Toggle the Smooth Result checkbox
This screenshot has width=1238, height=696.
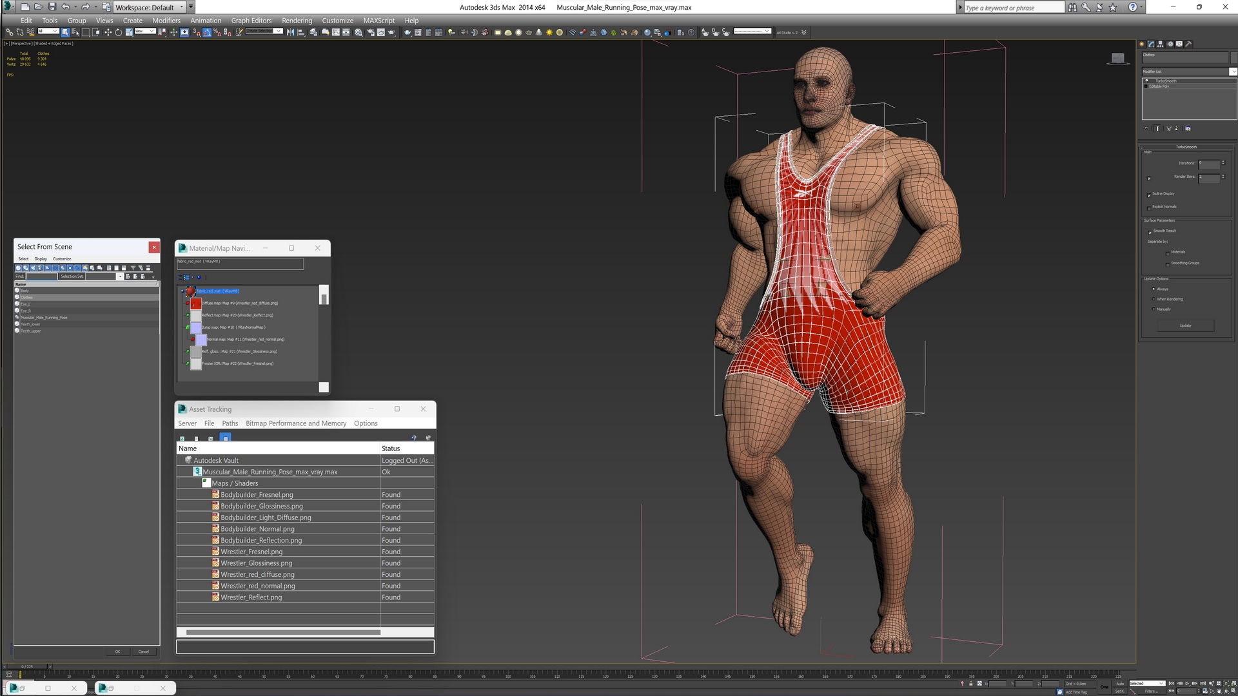pyautogui.click(x=1150, y=233)
